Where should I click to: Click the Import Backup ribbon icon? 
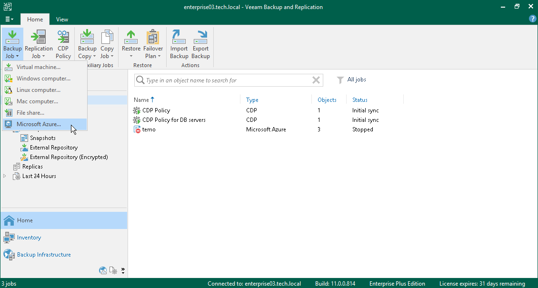pos(179,37)
